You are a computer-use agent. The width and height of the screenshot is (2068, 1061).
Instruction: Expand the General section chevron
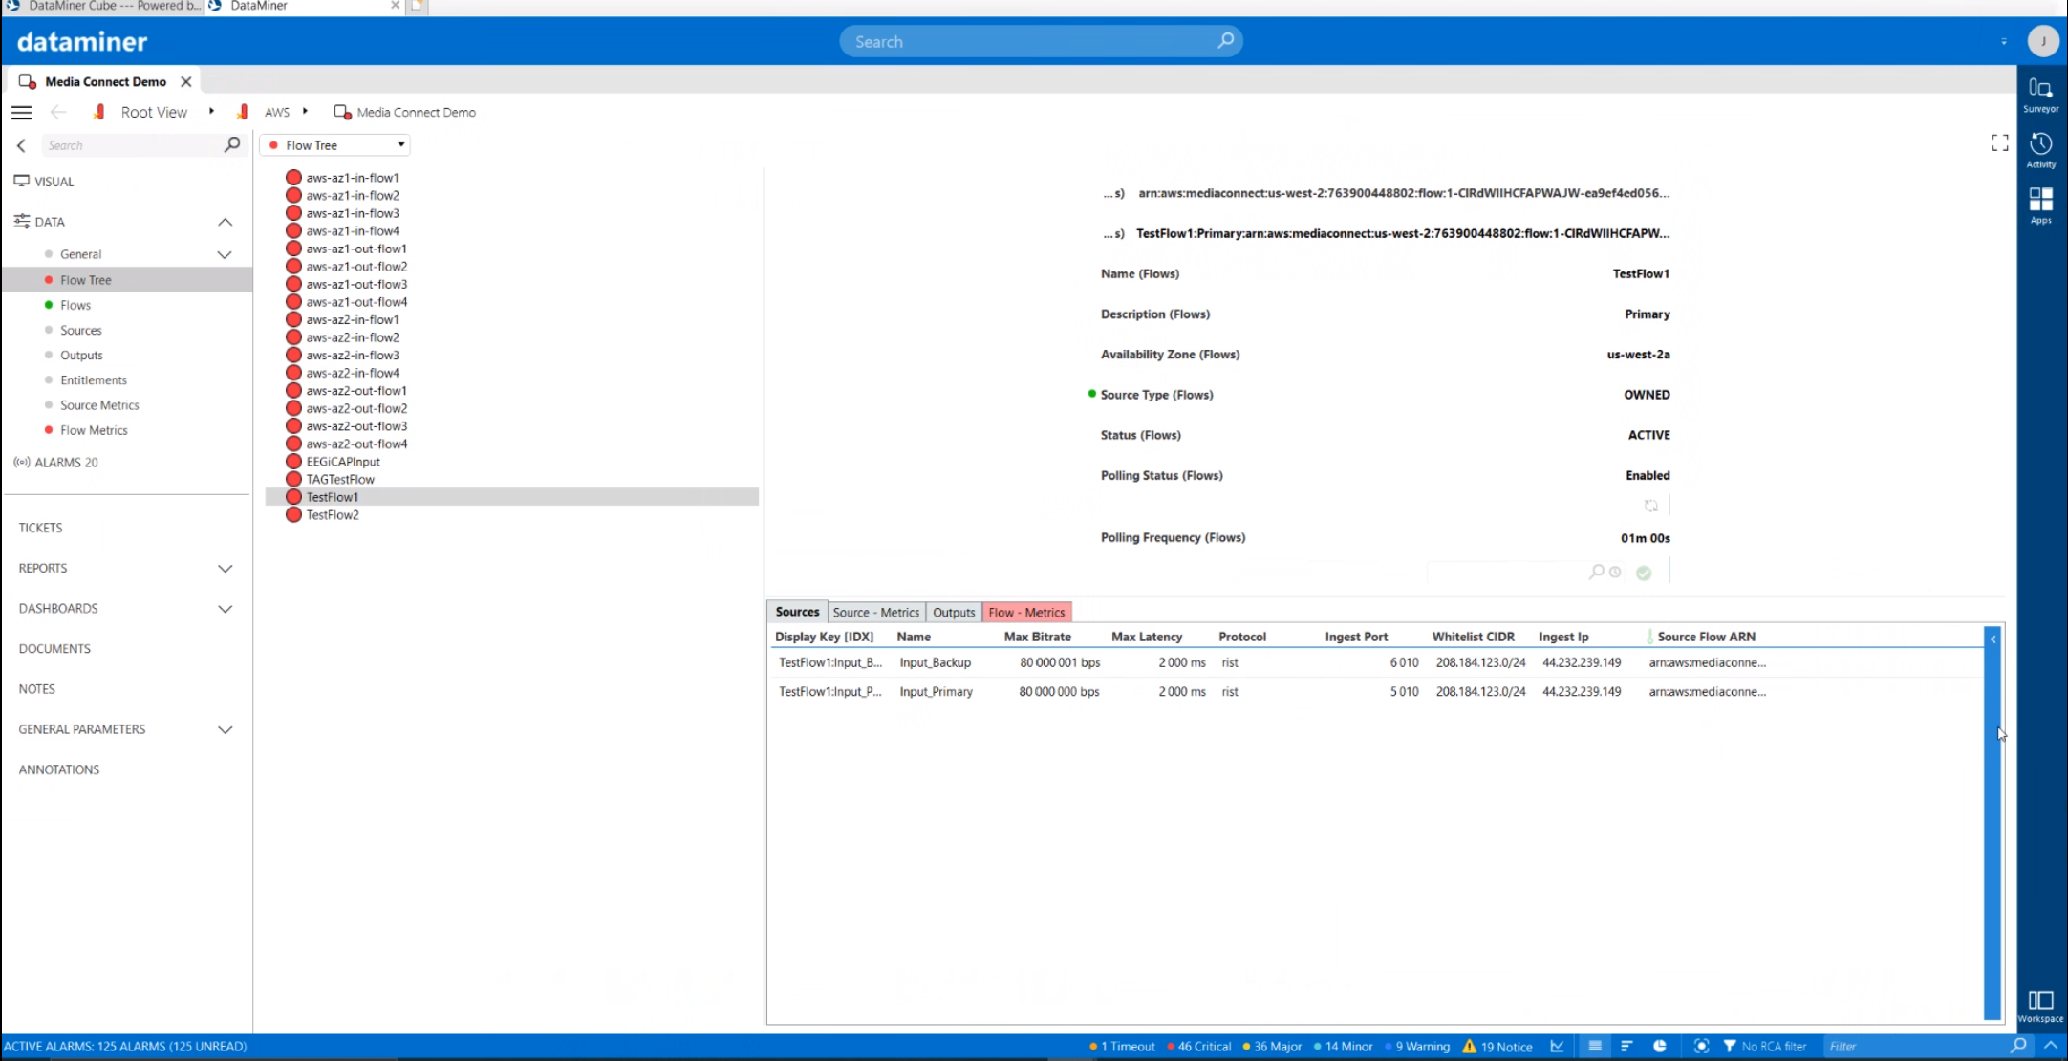225,254
